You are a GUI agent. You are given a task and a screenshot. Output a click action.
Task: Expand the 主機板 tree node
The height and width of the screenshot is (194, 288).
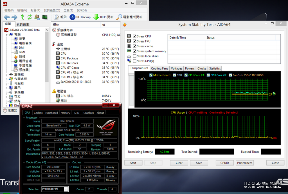[x=7, y=75]
